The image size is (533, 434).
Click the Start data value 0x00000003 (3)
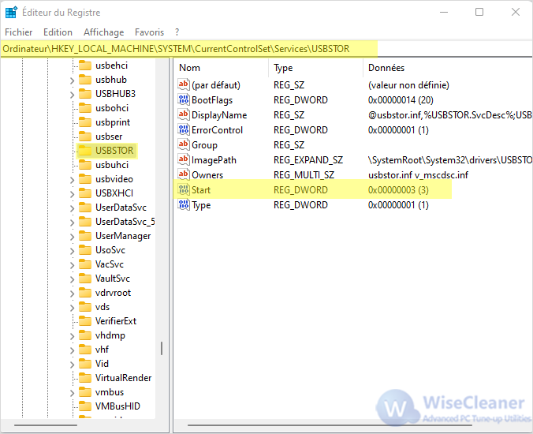[x=398, y=190]
